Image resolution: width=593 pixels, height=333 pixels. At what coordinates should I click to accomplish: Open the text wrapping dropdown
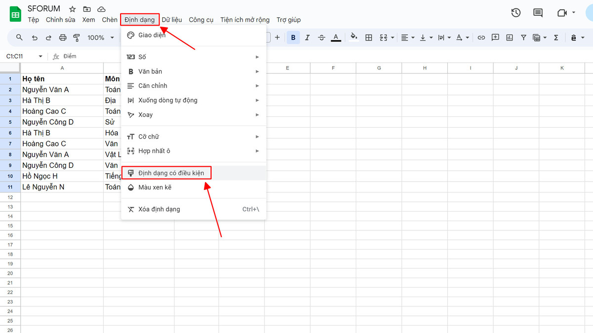pyautogui.click(x=444, y=37)
